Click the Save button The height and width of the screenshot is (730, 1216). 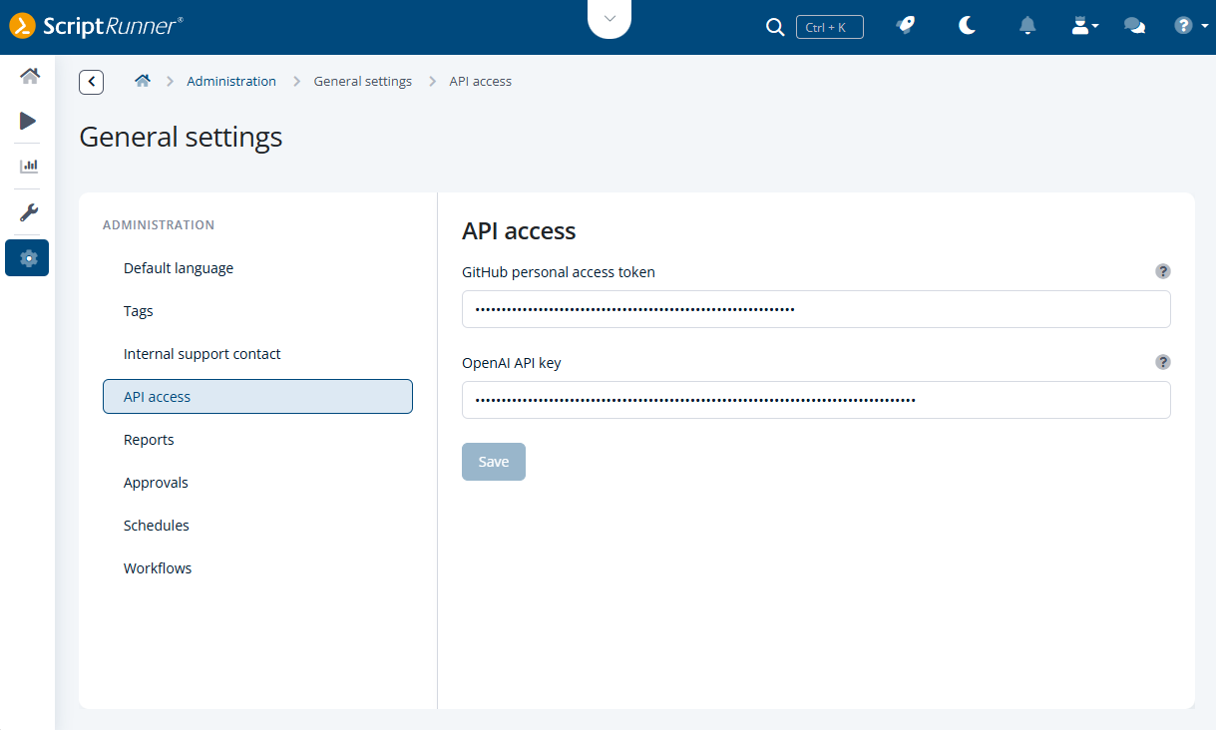(494, 462)
